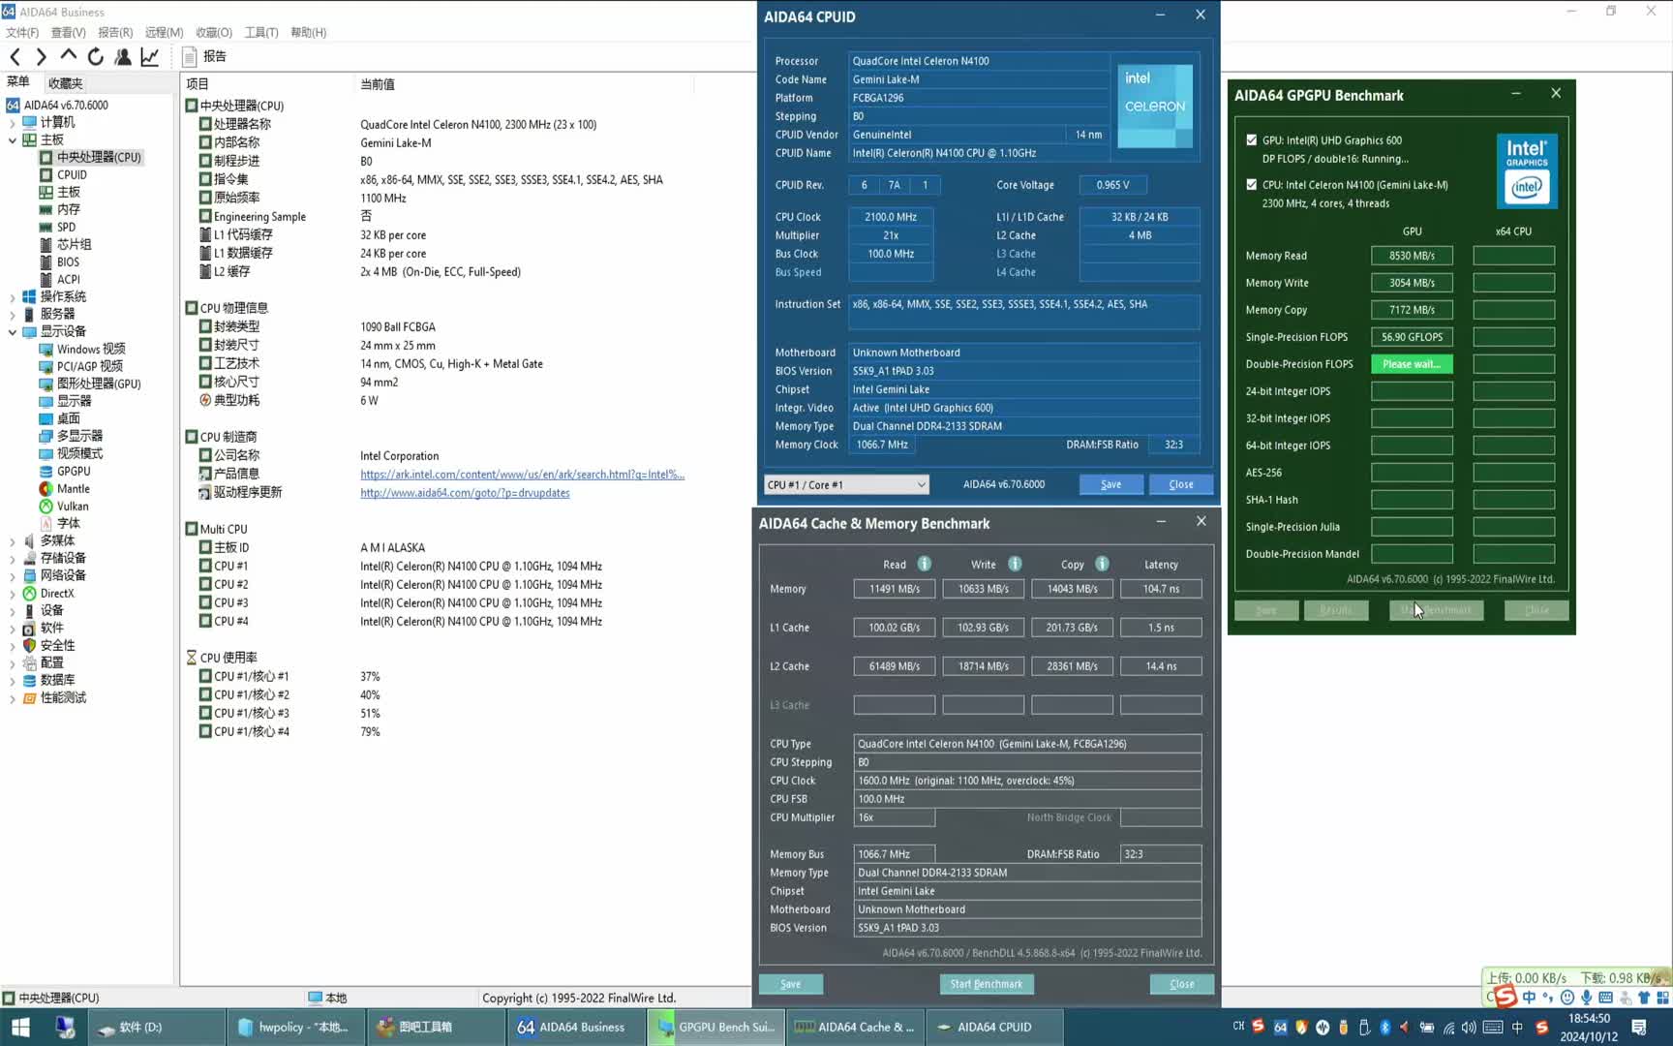Click Start Benchmark in Cache & Memory window
The image size is (1673, 1046).
point(986,984)
